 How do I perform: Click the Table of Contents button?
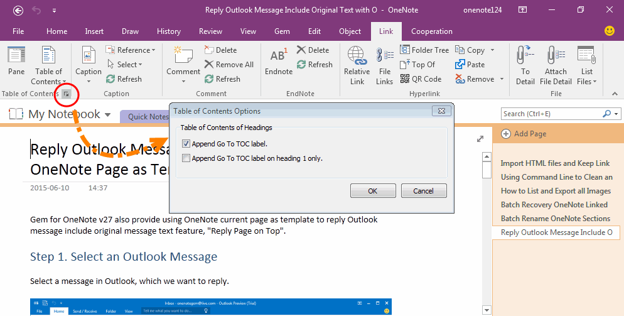coord(48,65)
